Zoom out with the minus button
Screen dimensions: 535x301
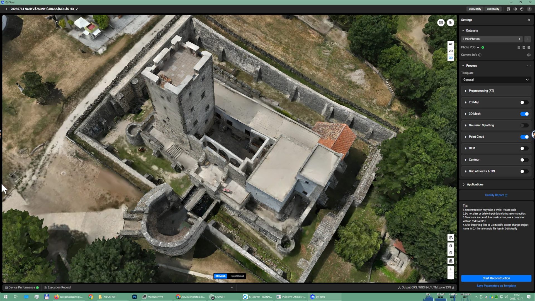tap(451, 276)
